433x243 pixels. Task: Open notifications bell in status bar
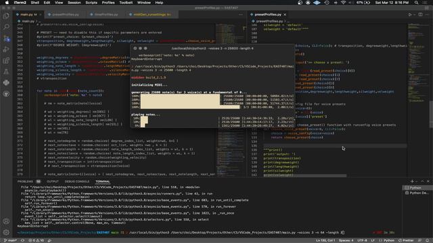tap(428, 240)
